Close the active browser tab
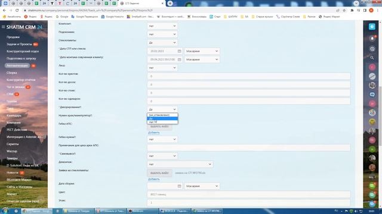 (x=162, y=4)
